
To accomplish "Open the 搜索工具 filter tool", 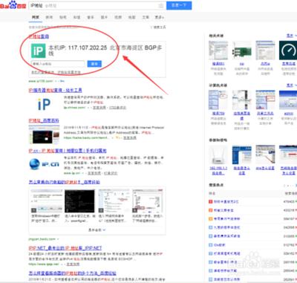I will pos(158,27).
